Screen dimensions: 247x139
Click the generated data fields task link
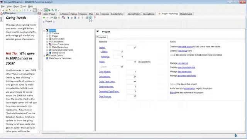186,76
